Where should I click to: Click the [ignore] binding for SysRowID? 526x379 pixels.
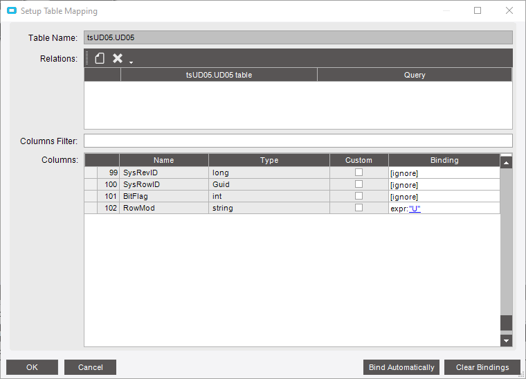(x=444, y=184)
